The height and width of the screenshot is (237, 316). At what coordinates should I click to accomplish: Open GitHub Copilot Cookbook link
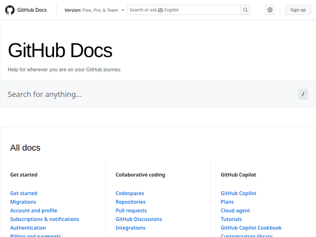coord(251,228)
